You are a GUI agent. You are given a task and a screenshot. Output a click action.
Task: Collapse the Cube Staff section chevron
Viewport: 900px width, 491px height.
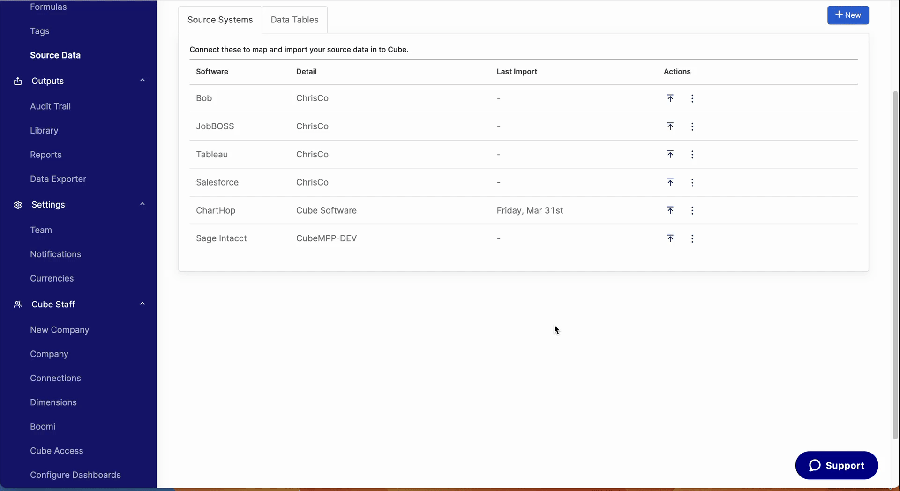click(142, 304)
